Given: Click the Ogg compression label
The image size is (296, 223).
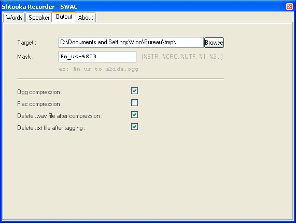Looking at the screenshot, I should pyautogui.click(x=40, y=92).
